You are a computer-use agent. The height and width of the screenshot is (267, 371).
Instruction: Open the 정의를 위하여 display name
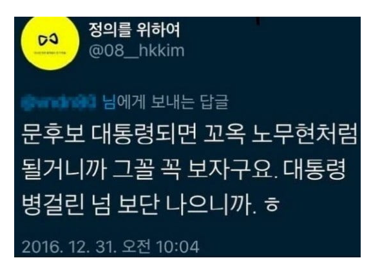click(134, 30)
